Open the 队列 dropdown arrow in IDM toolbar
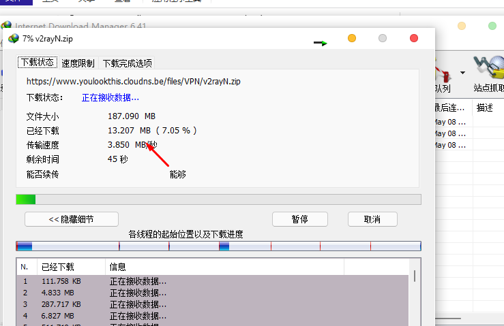This screenshot has height=326, width=504. tap(462, 73)
